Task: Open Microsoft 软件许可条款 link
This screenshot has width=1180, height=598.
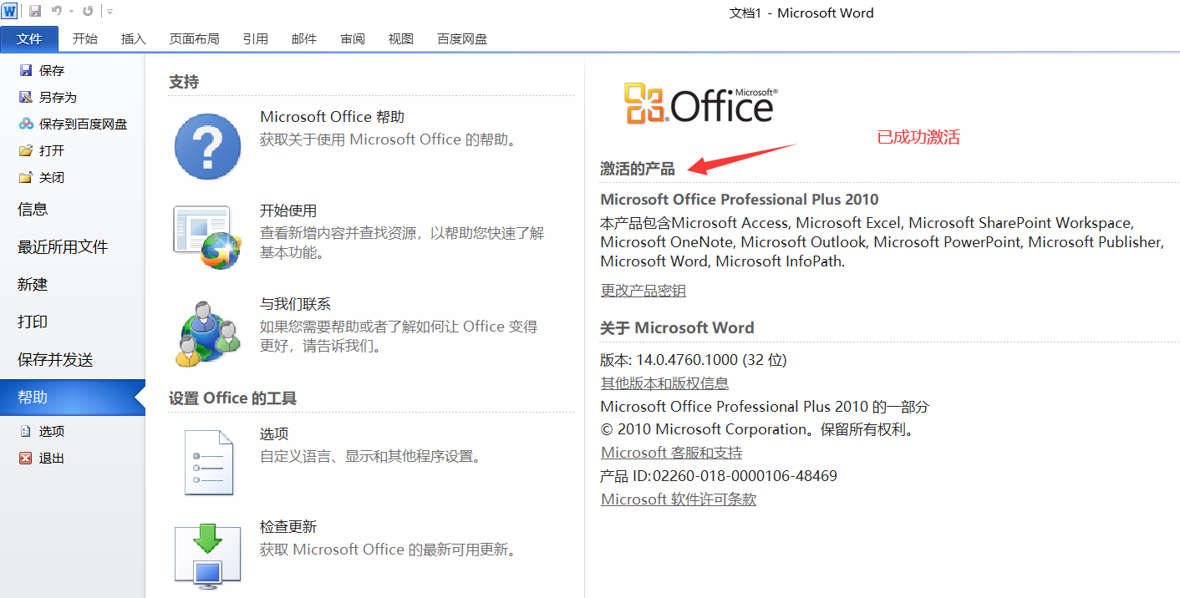Action: click(679, 499)
